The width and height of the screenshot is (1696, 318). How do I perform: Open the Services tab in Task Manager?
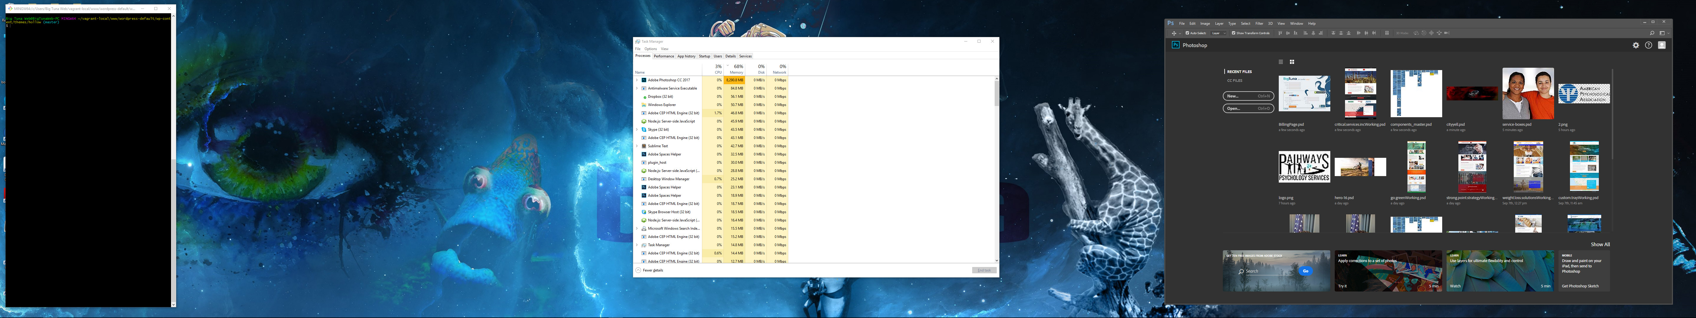coord(745,56)
